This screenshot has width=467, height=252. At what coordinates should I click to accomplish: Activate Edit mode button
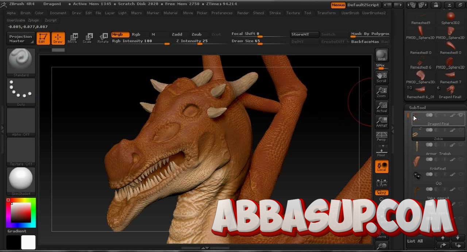click(x=43, y=38)
